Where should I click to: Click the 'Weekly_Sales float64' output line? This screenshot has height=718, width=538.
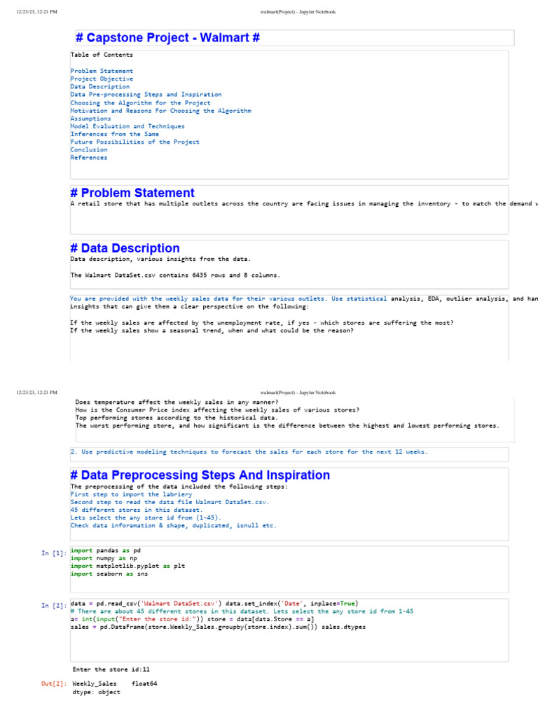point(115,684)
